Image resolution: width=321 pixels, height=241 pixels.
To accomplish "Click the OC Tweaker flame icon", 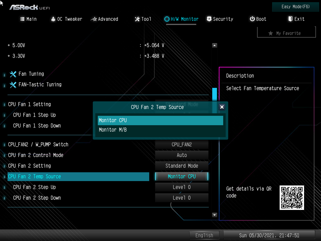I will (53, 19).
